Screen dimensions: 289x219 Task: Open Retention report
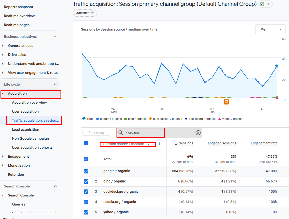16,174
